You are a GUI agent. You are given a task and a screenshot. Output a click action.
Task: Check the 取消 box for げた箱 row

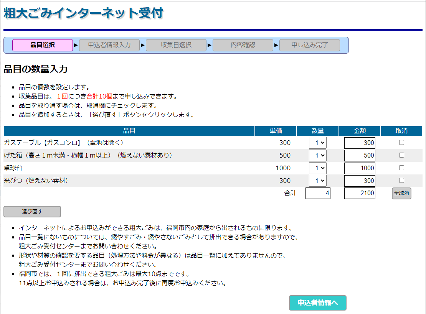point(401,155)
